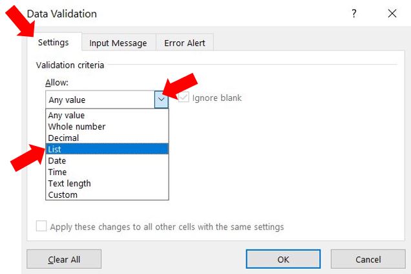
Task: Choose Text length validation type
Action: coord(69,184)
